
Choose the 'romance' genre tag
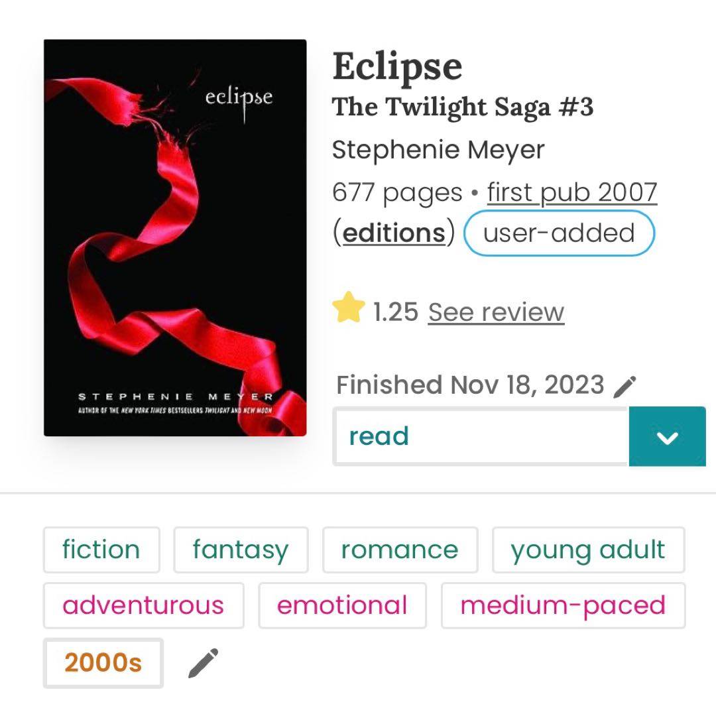(400, 550)
